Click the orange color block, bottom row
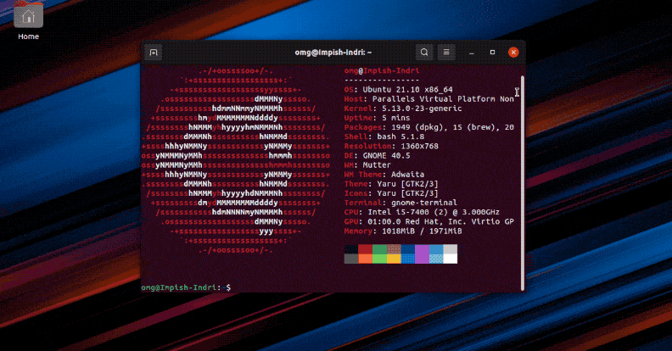The image size is (672, 351). (365, 259)
